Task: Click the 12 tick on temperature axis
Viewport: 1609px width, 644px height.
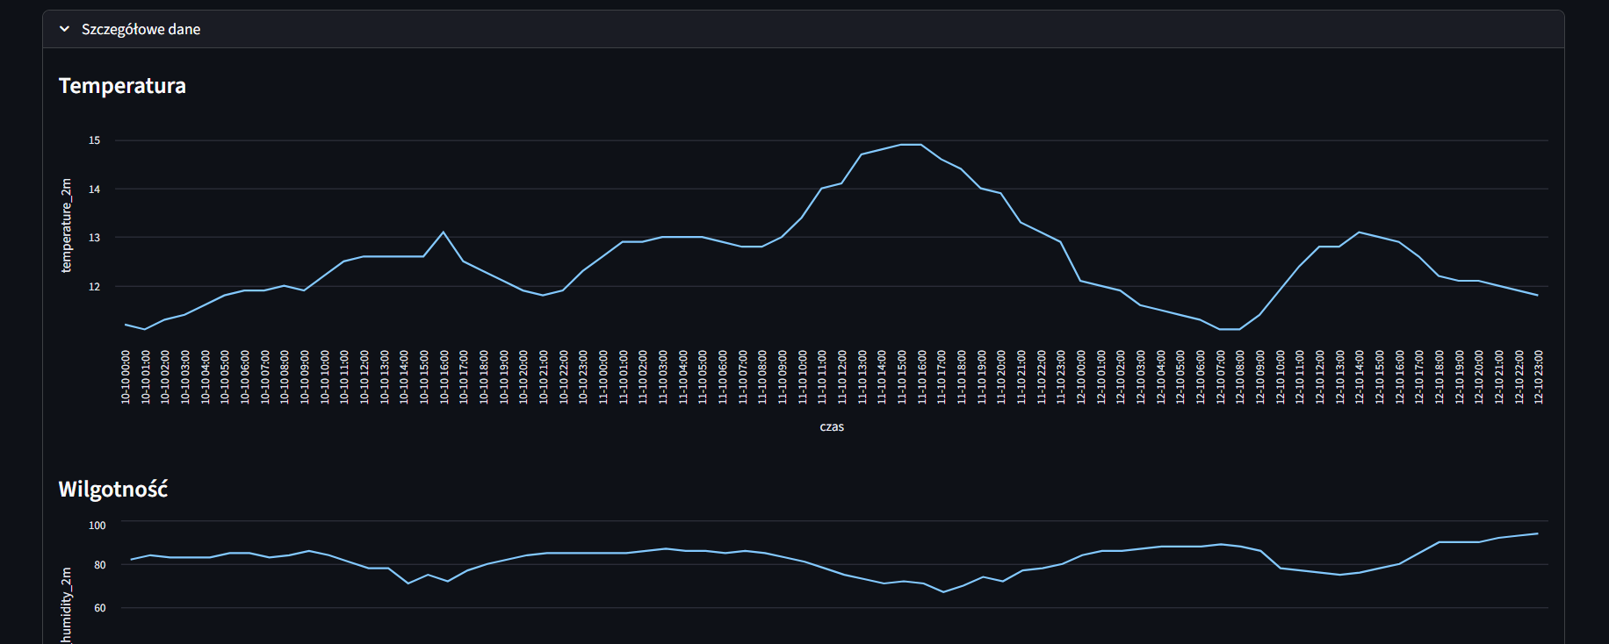Action: click(95, 287)
